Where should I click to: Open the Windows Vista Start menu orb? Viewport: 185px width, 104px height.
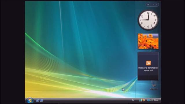(30, 100)
